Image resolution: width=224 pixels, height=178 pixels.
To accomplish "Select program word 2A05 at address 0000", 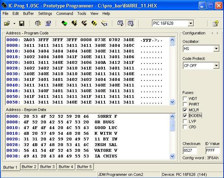I will pos(29,40).
